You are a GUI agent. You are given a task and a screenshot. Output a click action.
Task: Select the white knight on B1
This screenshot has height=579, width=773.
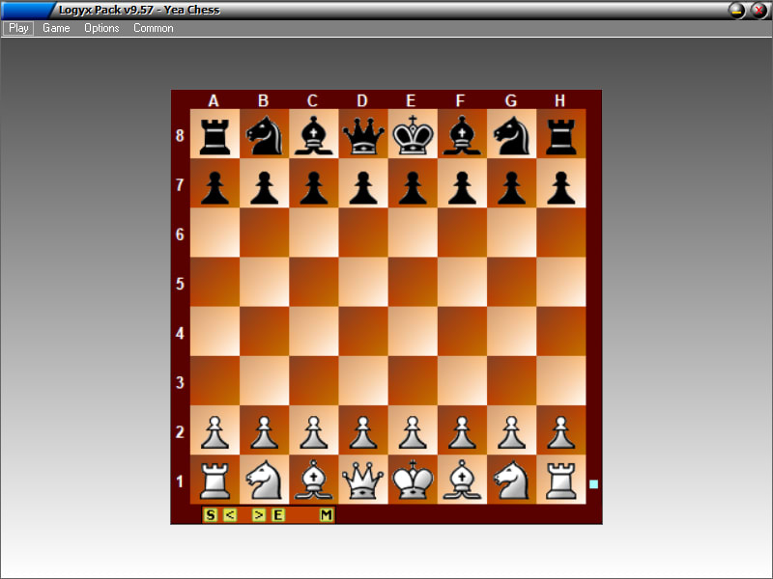pos(264,480)
